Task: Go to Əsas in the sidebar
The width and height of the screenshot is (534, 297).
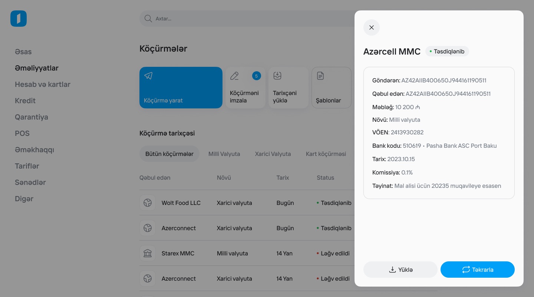Action: pyautogui.click(x=23, y=52)
